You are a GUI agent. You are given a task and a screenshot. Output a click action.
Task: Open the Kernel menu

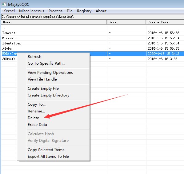(x=9, y=11)
